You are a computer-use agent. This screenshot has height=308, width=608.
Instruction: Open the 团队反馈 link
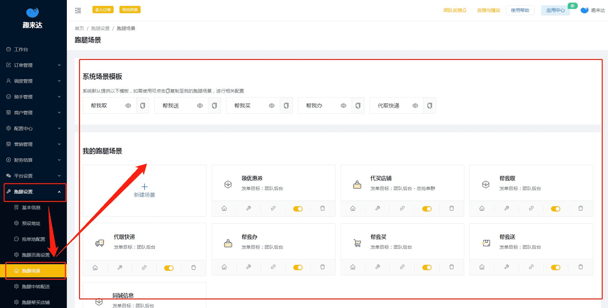pos(455,10)
